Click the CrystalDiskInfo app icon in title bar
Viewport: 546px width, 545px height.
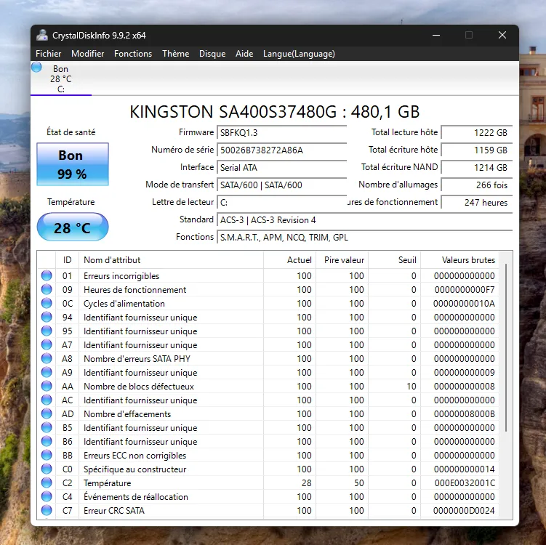click(x=42, y=35)
